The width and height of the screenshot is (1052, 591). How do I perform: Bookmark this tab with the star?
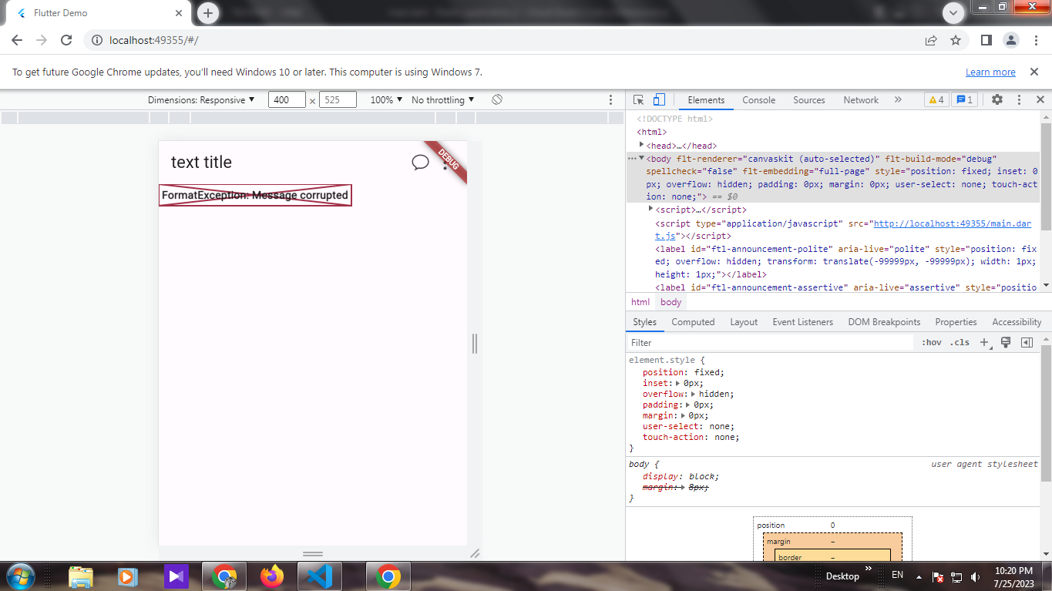[x=956, y=40]
